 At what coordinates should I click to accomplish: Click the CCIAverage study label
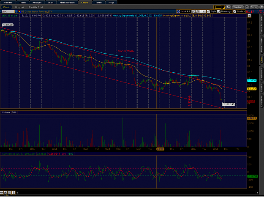[x=18, y=154]
